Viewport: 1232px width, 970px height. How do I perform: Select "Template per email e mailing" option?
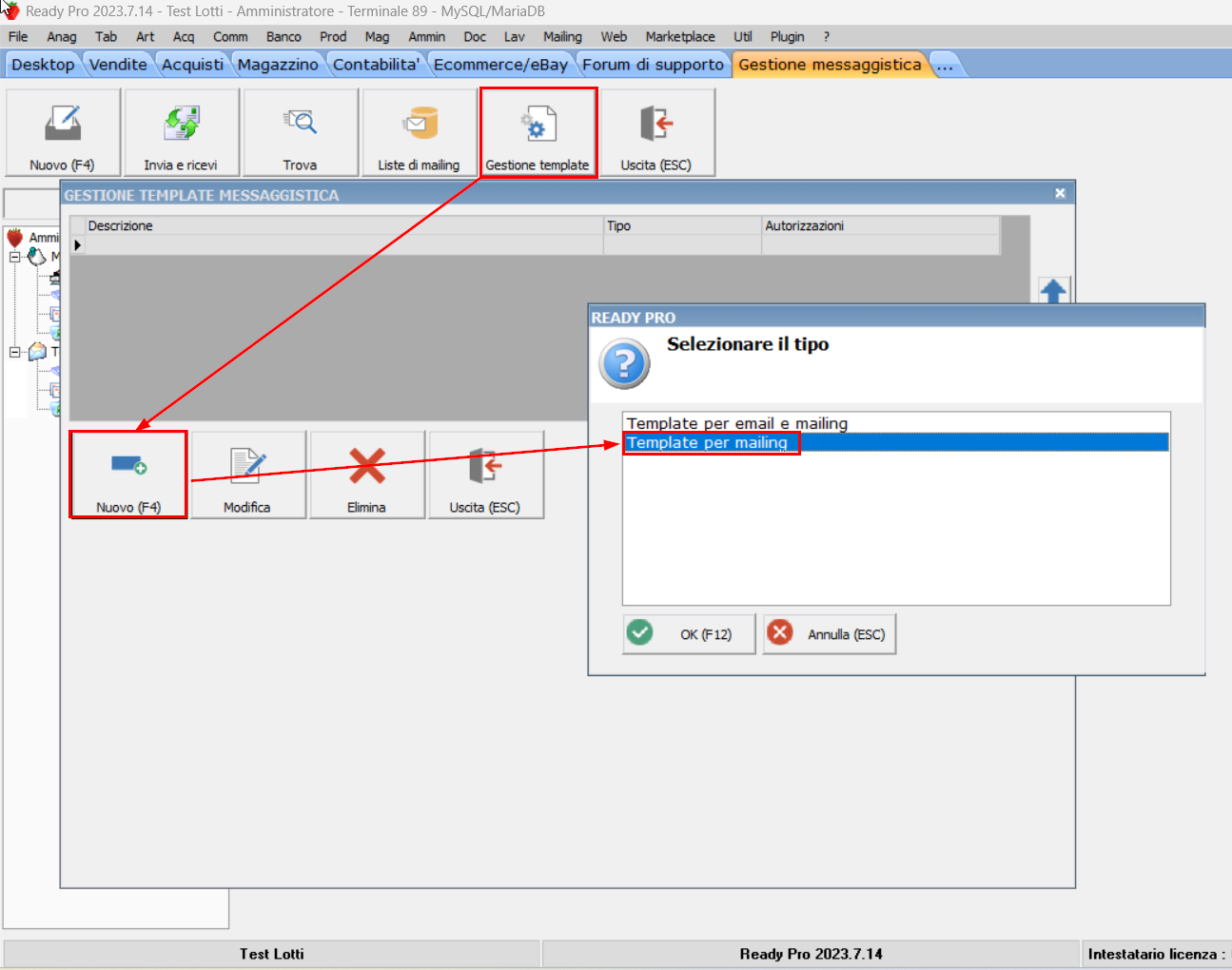[896, 423]
